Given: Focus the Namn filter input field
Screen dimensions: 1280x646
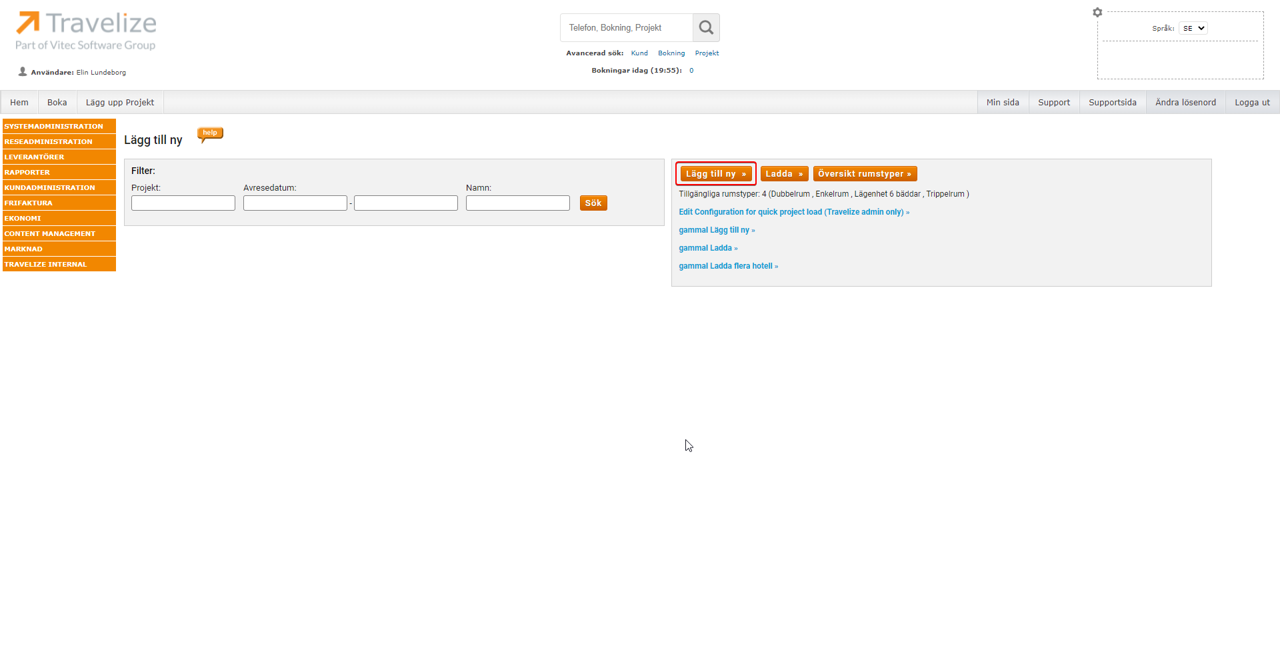Looking at the screenshot, I should pyautogui.click(x=518, y=203).
